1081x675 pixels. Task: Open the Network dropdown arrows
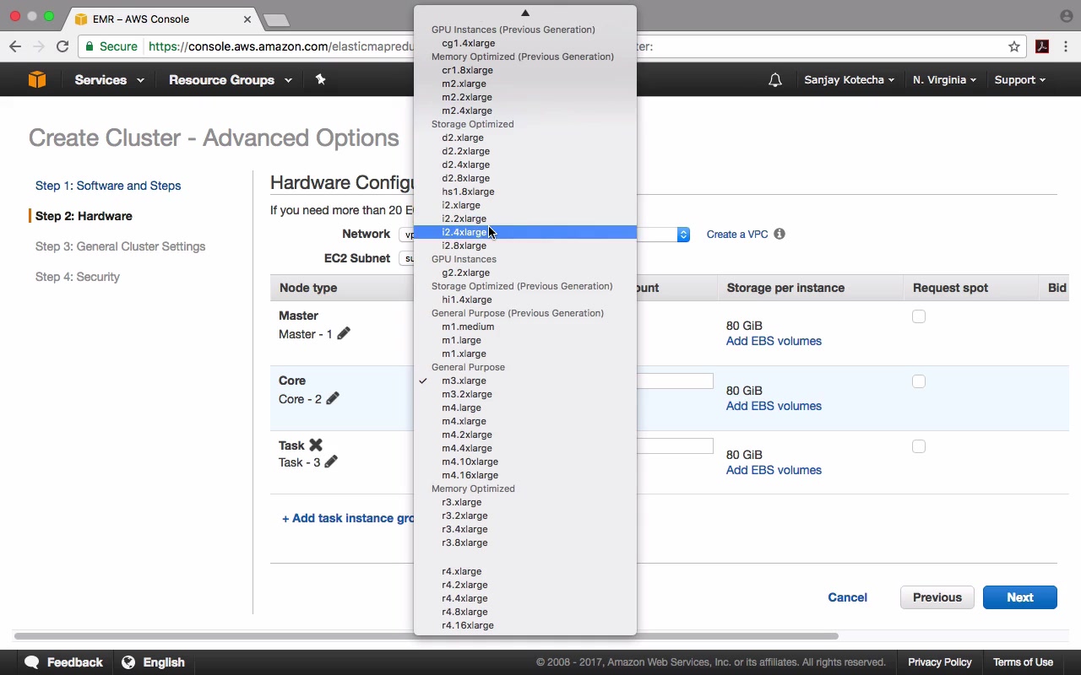tap(683, 235)
